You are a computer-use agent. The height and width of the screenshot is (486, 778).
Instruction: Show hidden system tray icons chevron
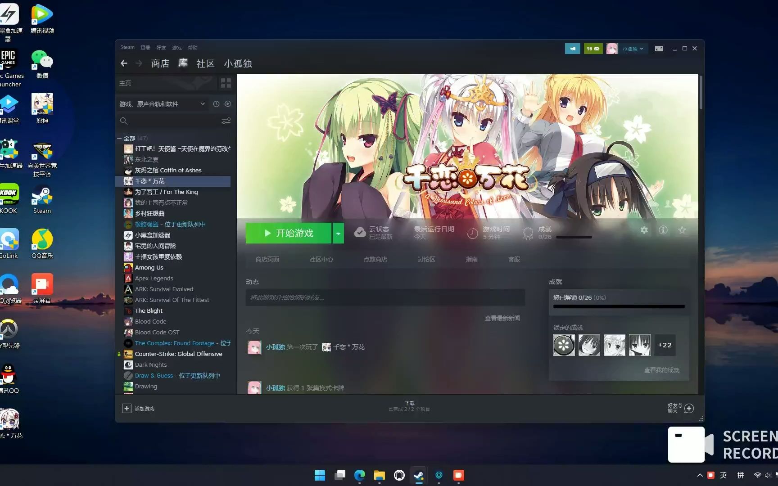[x=700, y=475]
